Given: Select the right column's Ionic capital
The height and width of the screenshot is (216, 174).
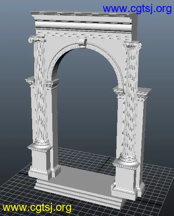Looking at the screenshot, I should click(132, 45).
